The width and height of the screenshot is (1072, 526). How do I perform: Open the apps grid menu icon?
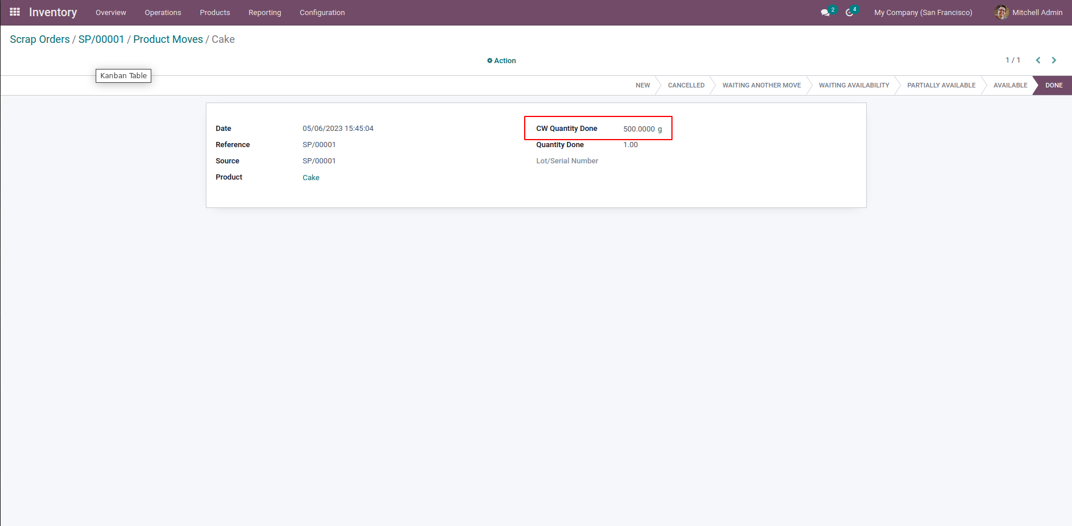click(15, 12)
